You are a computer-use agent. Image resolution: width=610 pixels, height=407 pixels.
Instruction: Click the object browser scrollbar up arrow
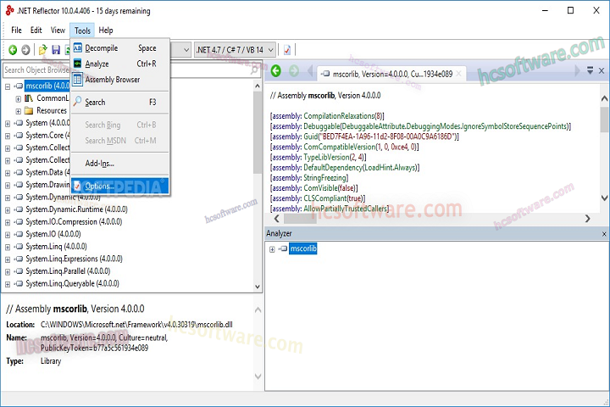click(258, 86)
